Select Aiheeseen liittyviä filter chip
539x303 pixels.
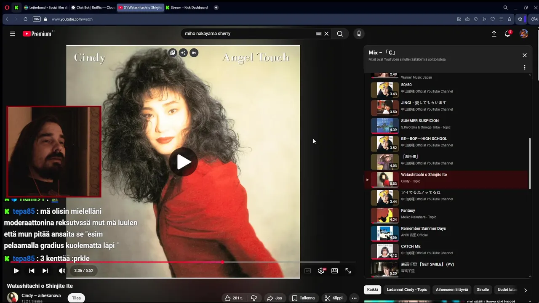(x=452, y=290)
